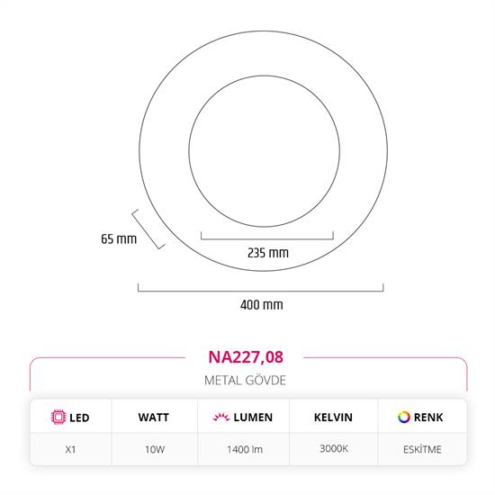This screenshot has height=495, width=495.
Task: Click the METAL GÖVDE subtitle
Action: 245,381
